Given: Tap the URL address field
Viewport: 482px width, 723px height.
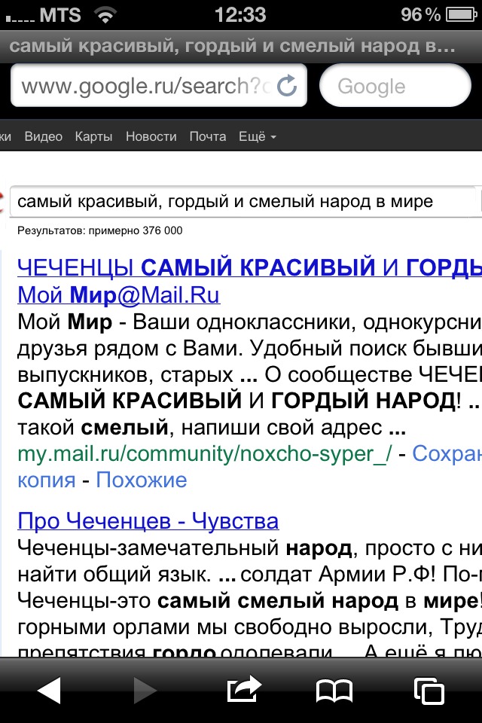Looking at the screenshot, I should click(159, 85).
